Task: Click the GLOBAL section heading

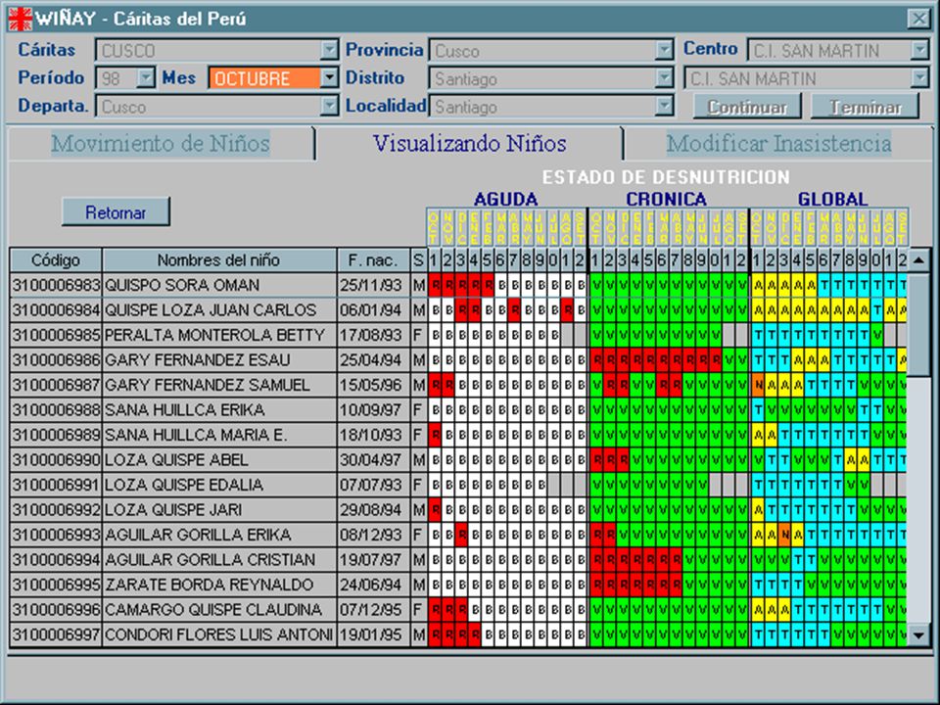Action: [832, 199]
